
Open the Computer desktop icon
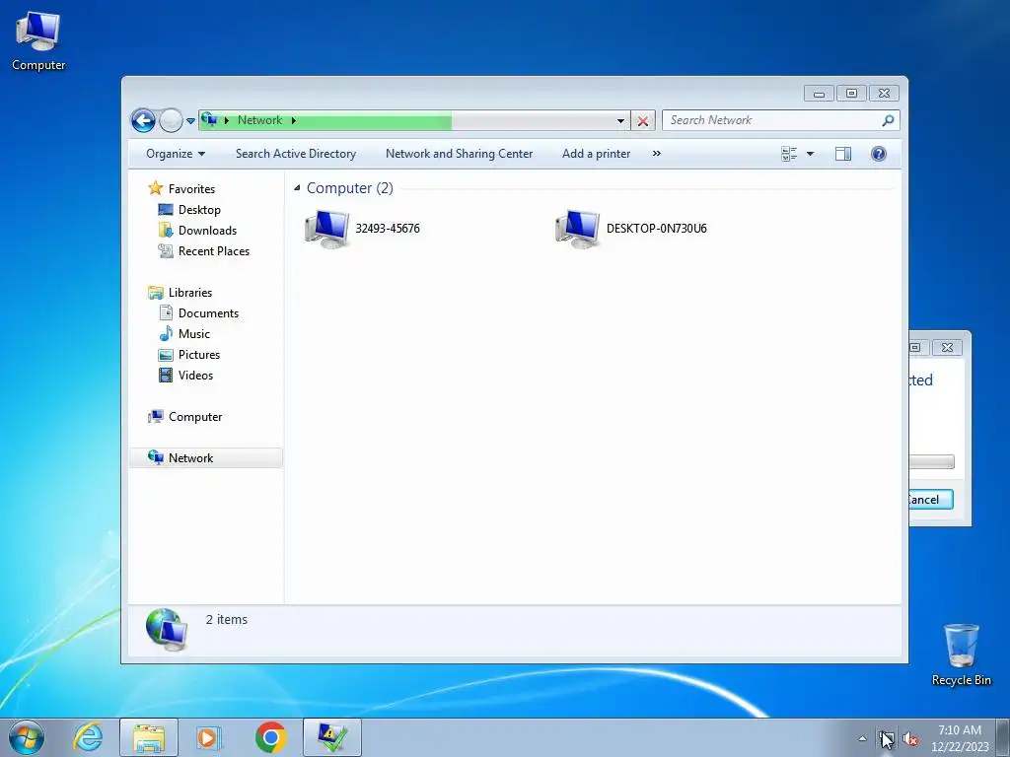pos(38,41)
